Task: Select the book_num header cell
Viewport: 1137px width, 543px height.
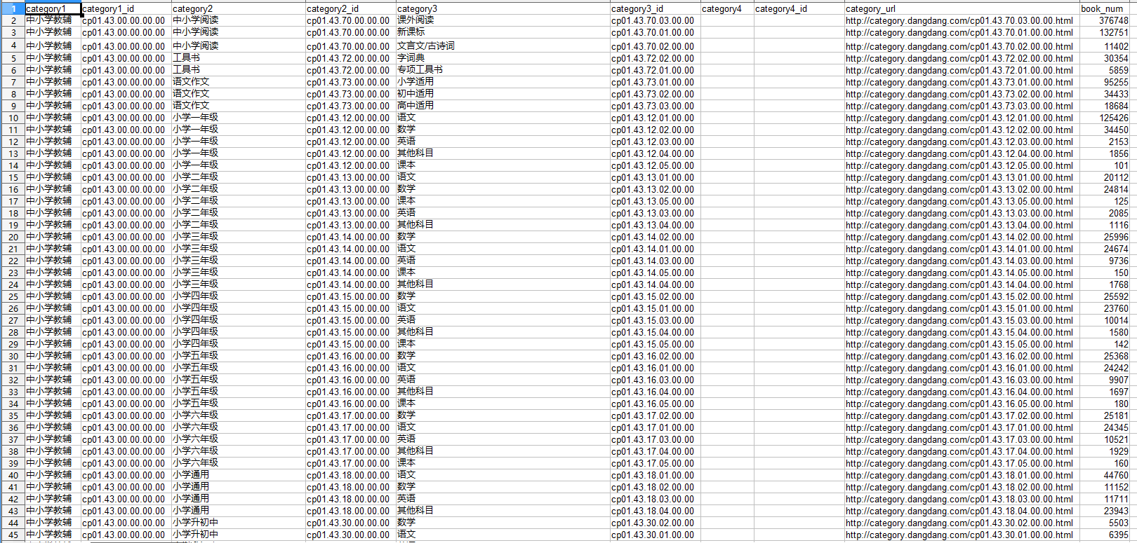Action: coord(1105,9)
